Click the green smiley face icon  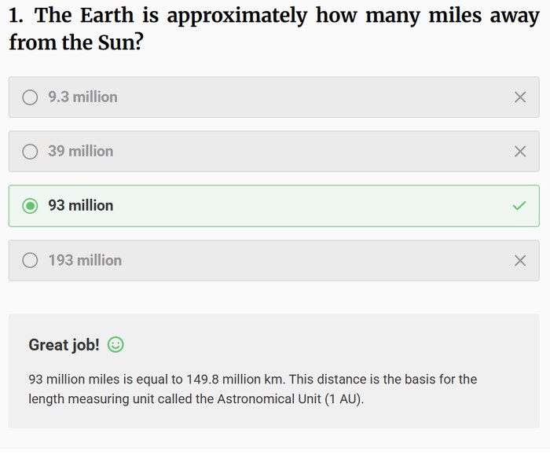click(x=115, y=344)
